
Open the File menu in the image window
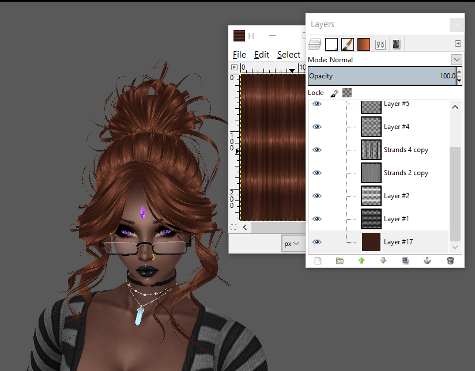click(x=239, y=55)
